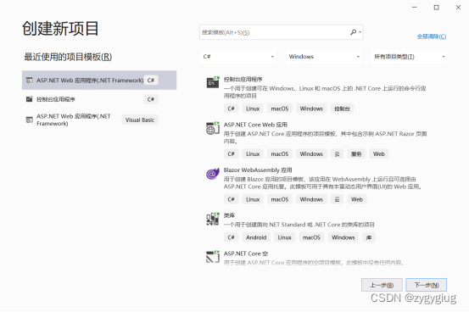The width and height of the screenshot is (469, 312).
Task: Click the 下一步(N) next button
Action: point(427,285)
